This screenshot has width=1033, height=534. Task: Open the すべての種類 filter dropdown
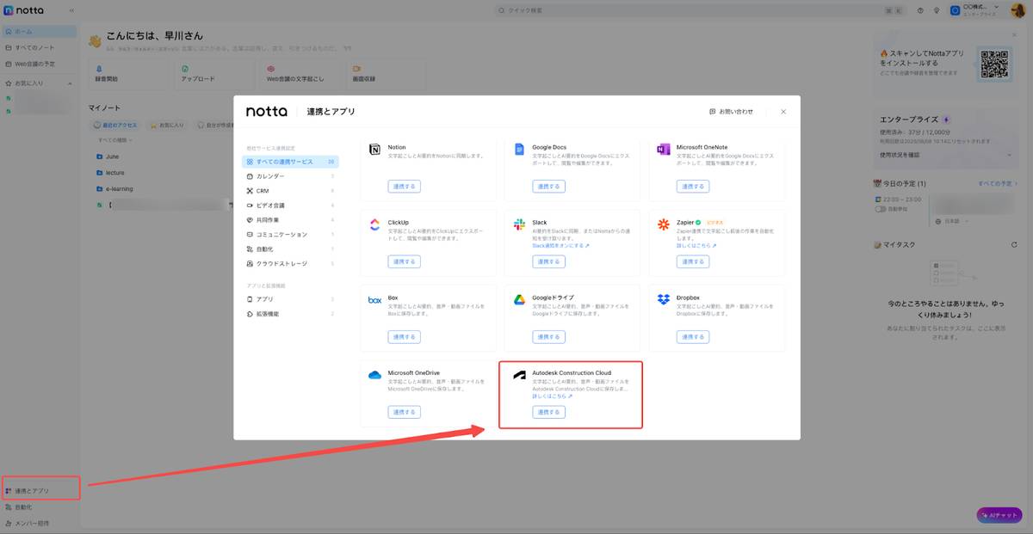coord(116,139)
